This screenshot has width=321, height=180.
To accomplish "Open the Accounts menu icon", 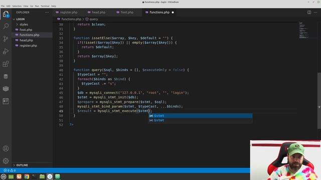I will tap(6, 148).
